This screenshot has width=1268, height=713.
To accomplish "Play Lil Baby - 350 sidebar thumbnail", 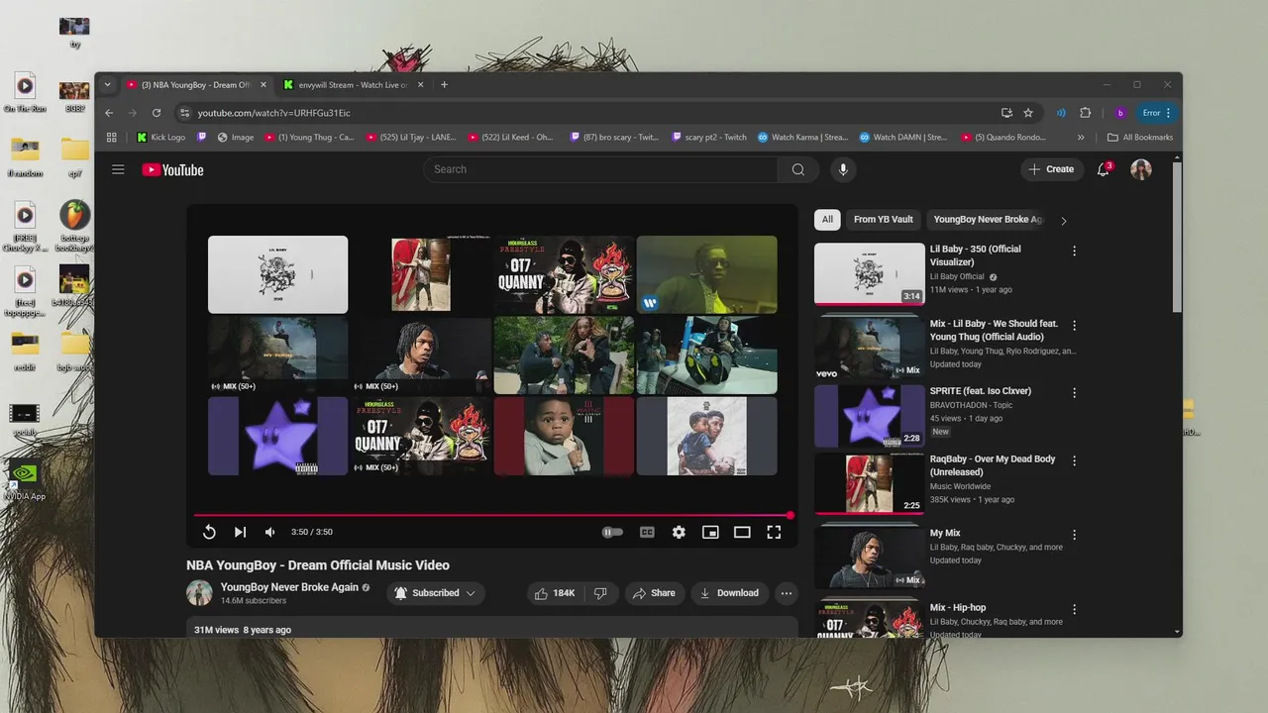I will tap(869, 273).
